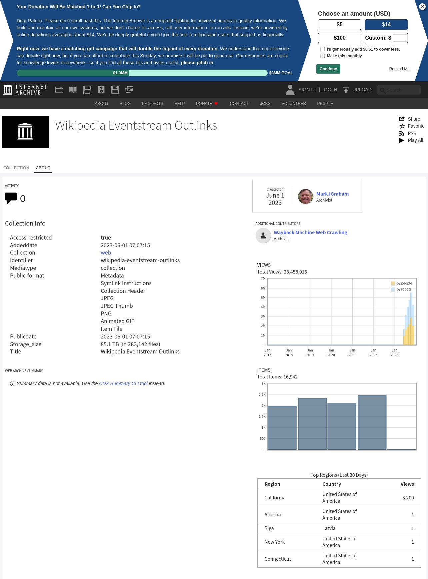Open the Audio speaker icon
Image resolution: width=428 pixels, height=579 pixels.
[101, 90]
